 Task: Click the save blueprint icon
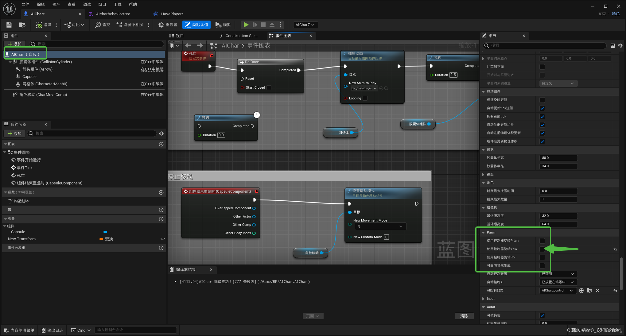pyautogui.click(x=9, y=25)
